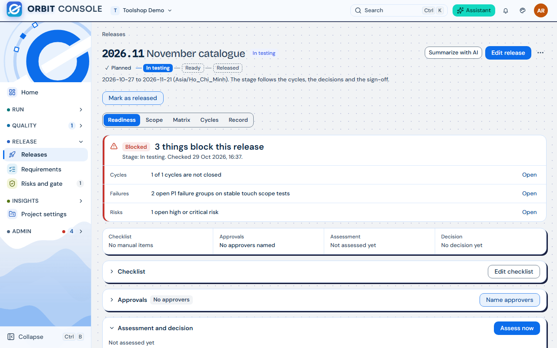Click the Summarize with AI button

[453, 53]
